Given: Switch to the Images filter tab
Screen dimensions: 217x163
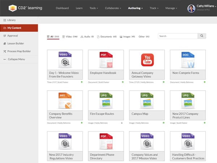Looking at the screenshot, I should click(127, 37).
